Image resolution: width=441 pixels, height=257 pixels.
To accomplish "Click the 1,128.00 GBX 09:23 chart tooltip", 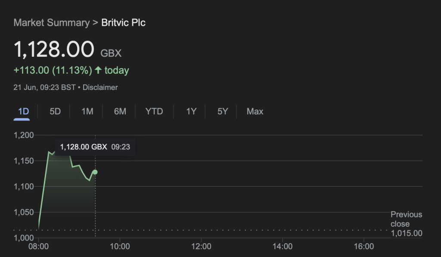I will [95, 147].
